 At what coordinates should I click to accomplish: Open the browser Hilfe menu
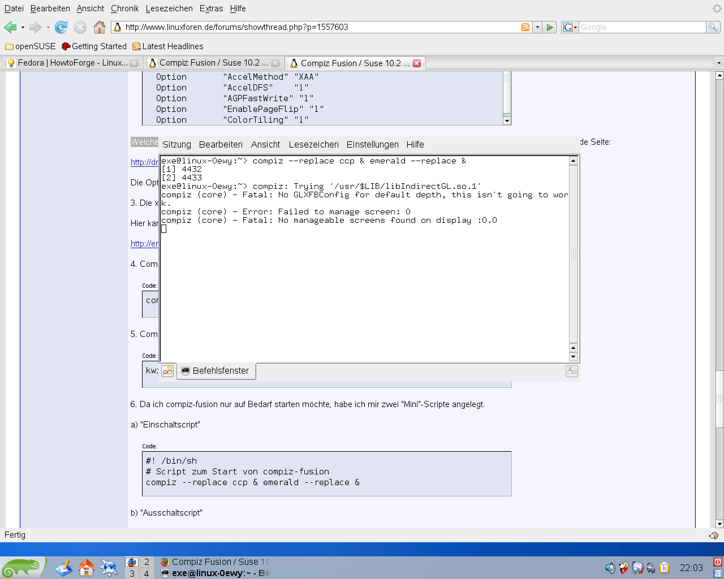pos(238,8)
